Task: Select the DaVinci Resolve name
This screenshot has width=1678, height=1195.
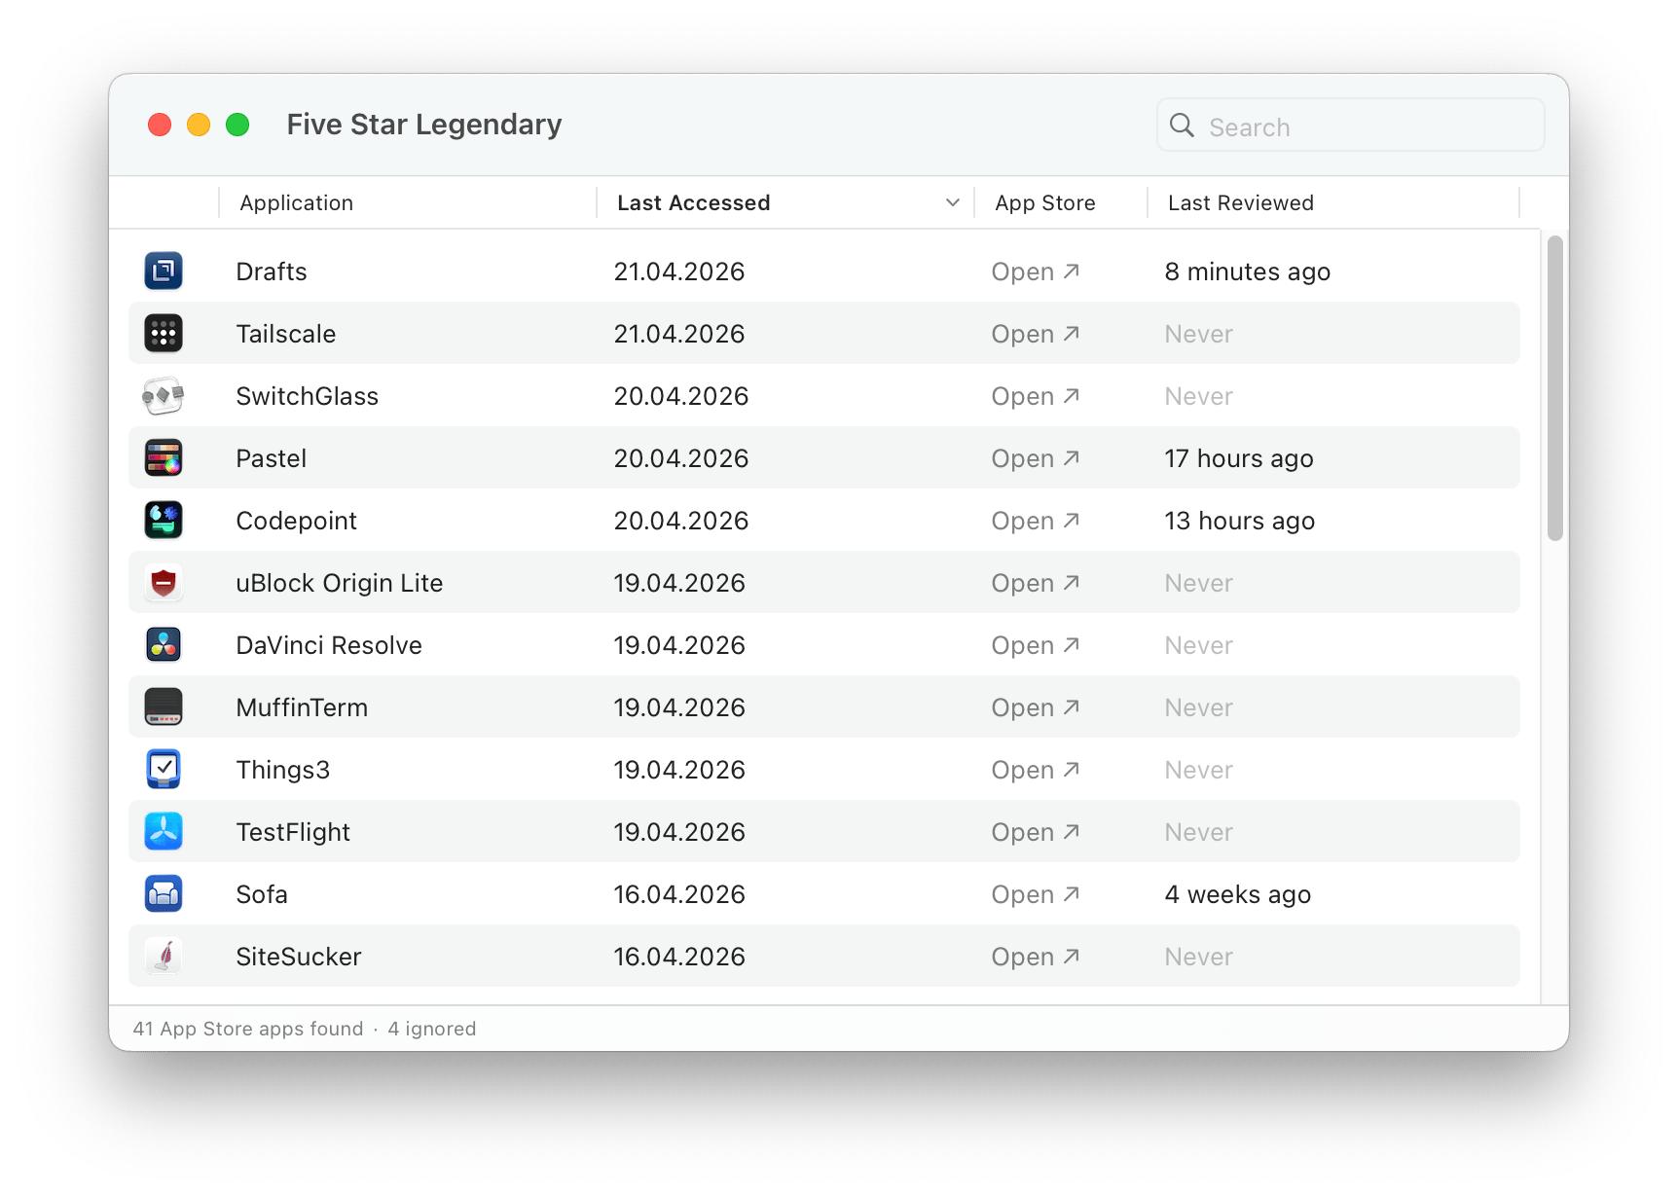Action: coord(328,645)
